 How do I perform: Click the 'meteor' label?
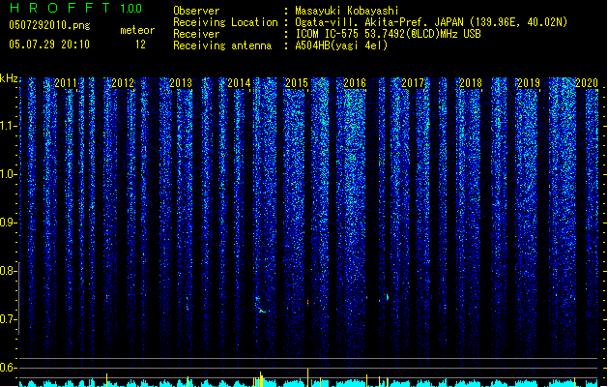click(x=137, y=30)
